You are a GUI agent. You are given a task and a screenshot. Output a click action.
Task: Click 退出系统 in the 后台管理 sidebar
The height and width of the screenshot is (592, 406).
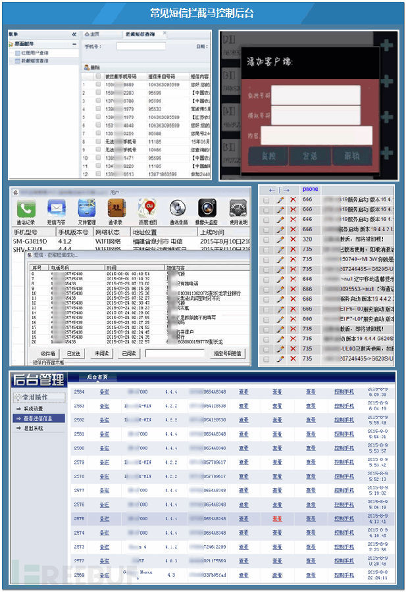pyautogui.click(x=34, y=428)
